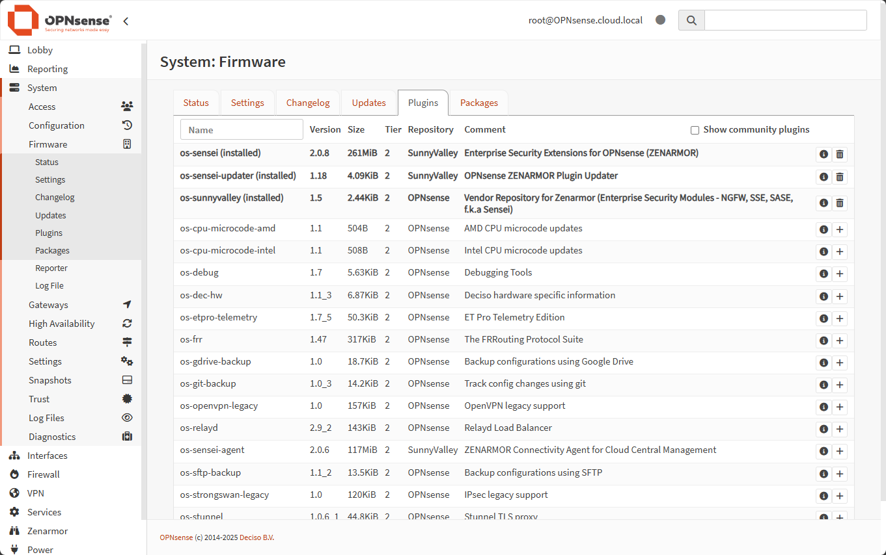Click the gray system status indicator
This screenshot has height=555, width=886.
click(x=660, y=20)
